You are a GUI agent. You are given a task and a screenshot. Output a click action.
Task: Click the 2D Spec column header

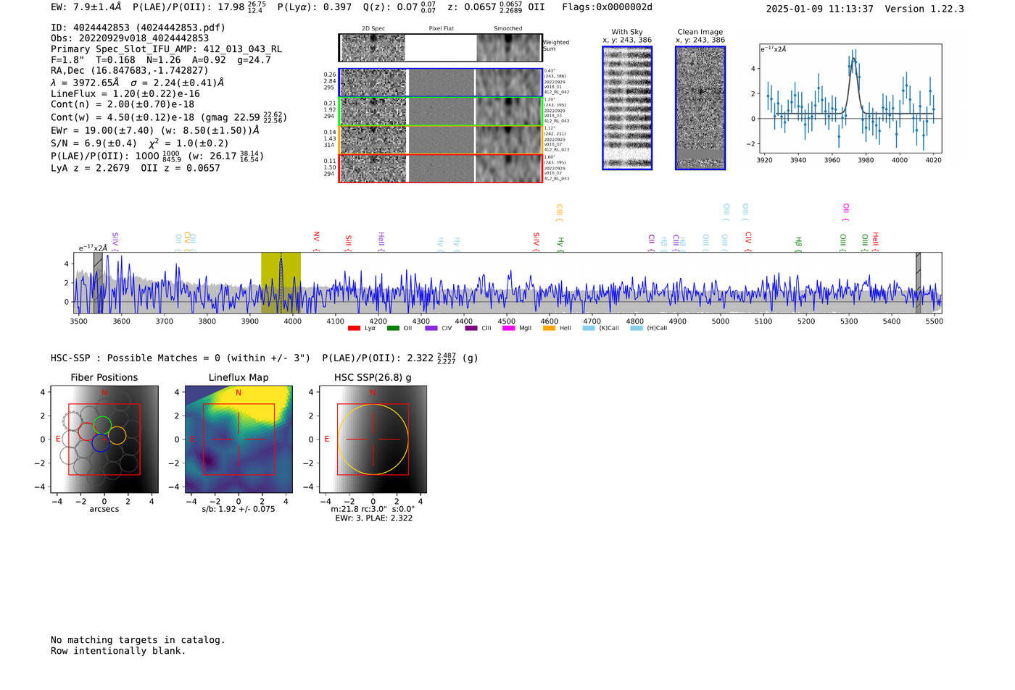tap(373, 28)
